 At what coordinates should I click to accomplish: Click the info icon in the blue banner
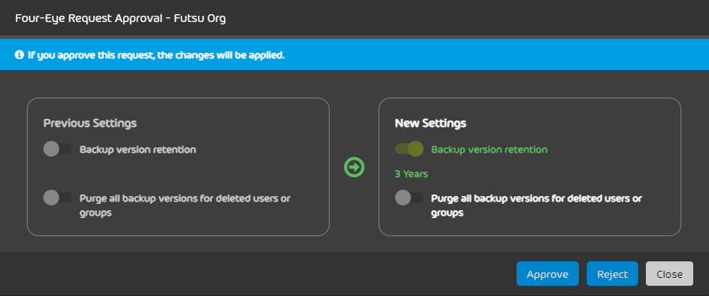pos(19,55)
